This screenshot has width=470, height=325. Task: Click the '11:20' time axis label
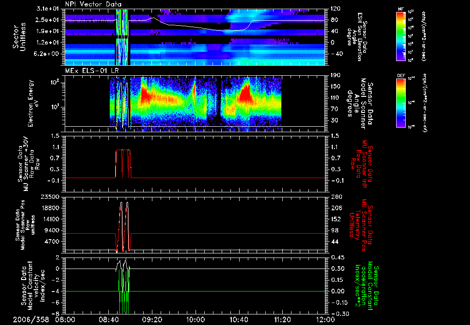coord(282,319)
